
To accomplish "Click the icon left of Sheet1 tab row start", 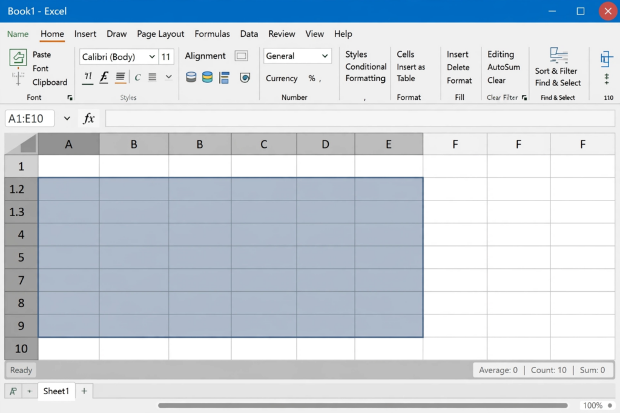I will pos(13,391).
